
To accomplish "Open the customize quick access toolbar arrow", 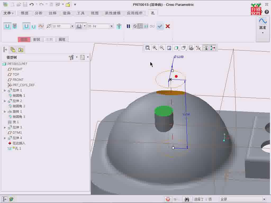I will click(75, 4).
